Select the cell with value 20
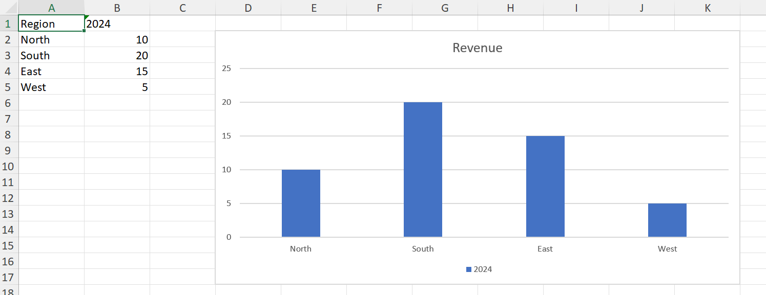Image resolution: width=766 pixels, height=295 pixels. [x=117, y=55]
